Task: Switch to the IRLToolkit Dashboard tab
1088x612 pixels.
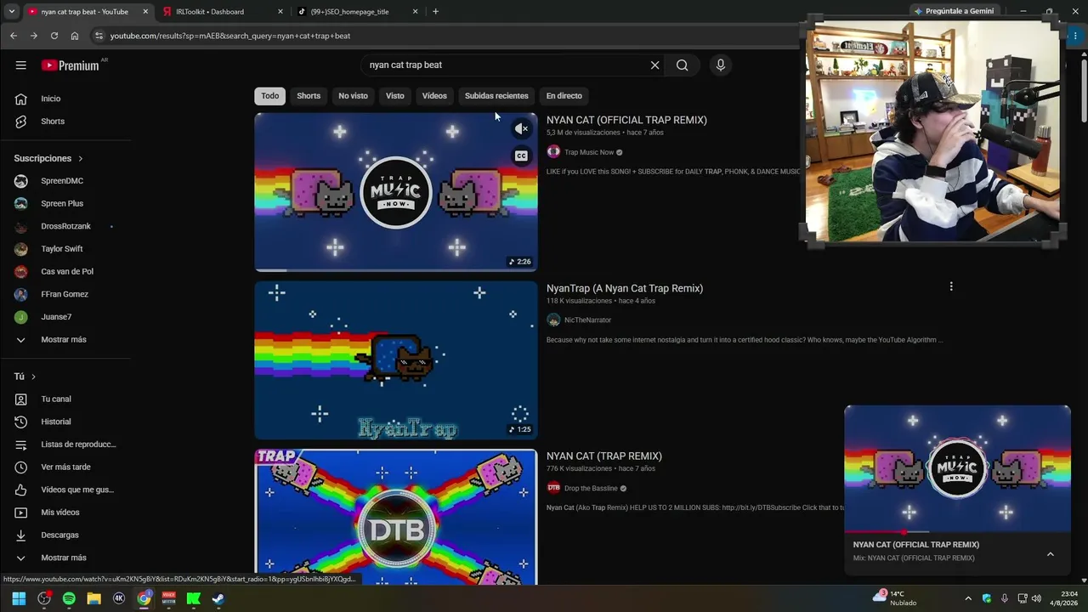Action: [224, 12]
